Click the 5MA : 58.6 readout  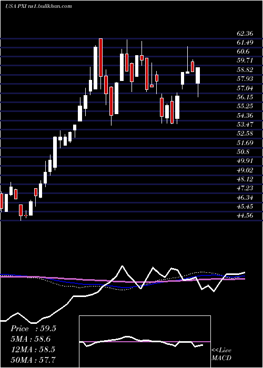pos(31,339)
